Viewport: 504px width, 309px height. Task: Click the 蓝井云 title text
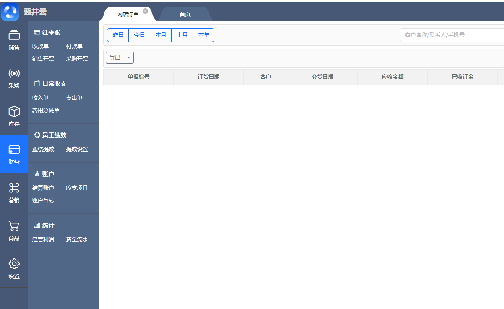tap(35, 12)
